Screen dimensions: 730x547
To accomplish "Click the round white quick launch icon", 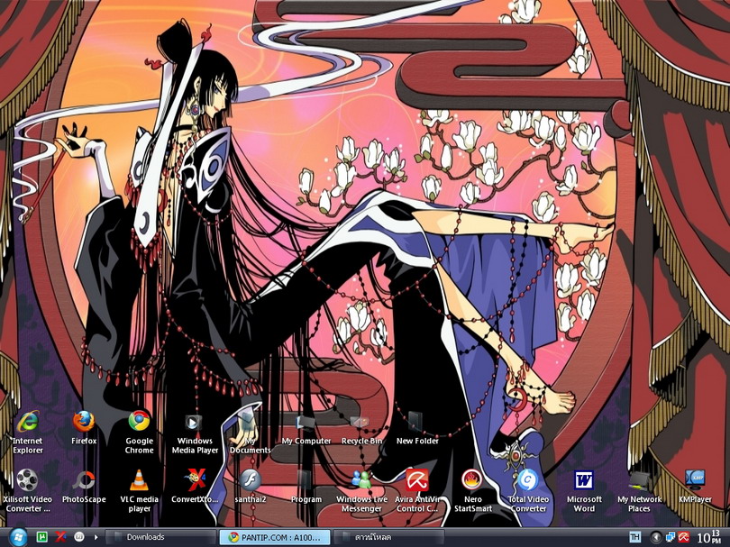I will click(x=79, y=537).
